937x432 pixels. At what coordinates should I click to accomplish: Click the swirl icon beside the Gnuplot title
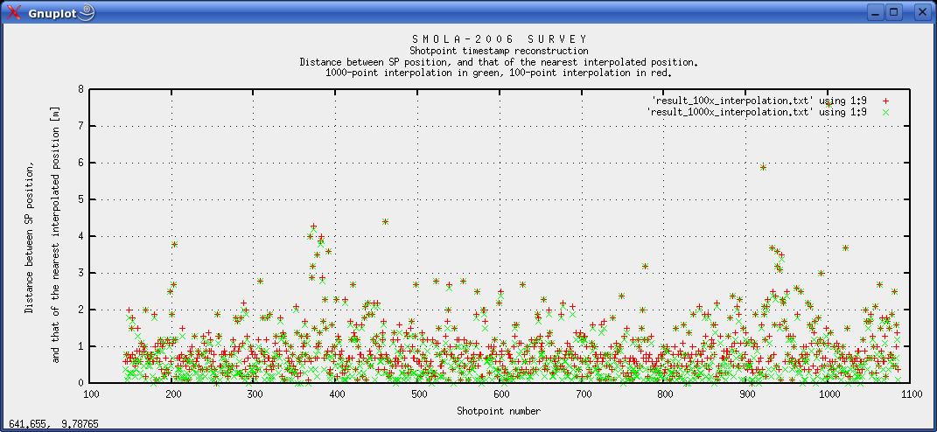coord(87,12)
